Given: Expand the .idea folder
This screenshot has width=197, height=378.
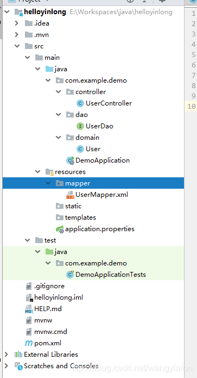Looking at the screenshot, I should (x=17, y=23).
